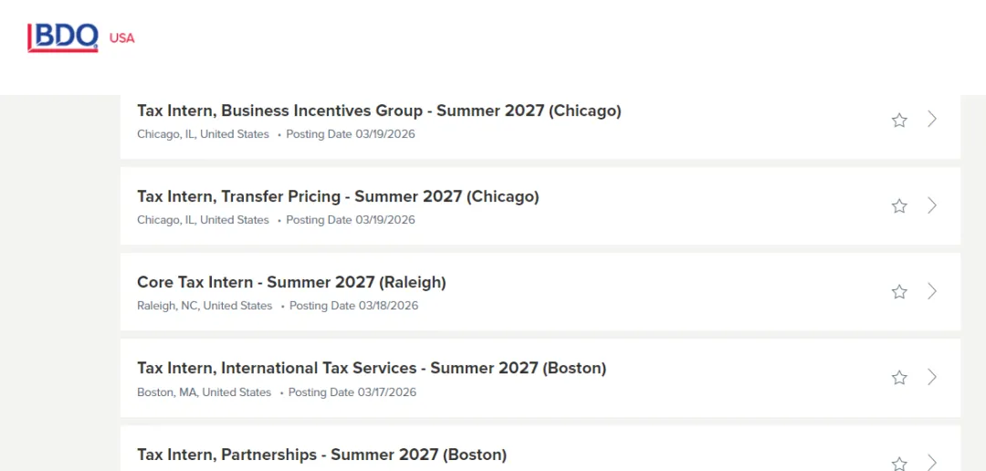Click the Partnerships Boston chevron arrow
This screenshot has height=471, width=986.
click(x=932, y=462)
